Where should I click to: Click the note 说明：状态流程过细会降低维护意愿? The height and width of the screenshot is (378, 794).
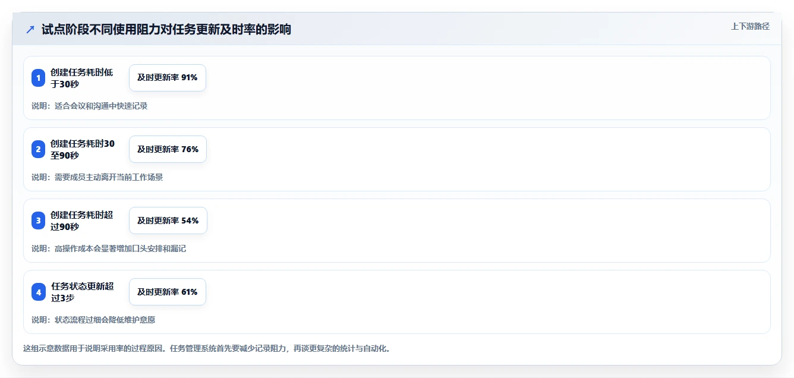(x=93, y=320)
